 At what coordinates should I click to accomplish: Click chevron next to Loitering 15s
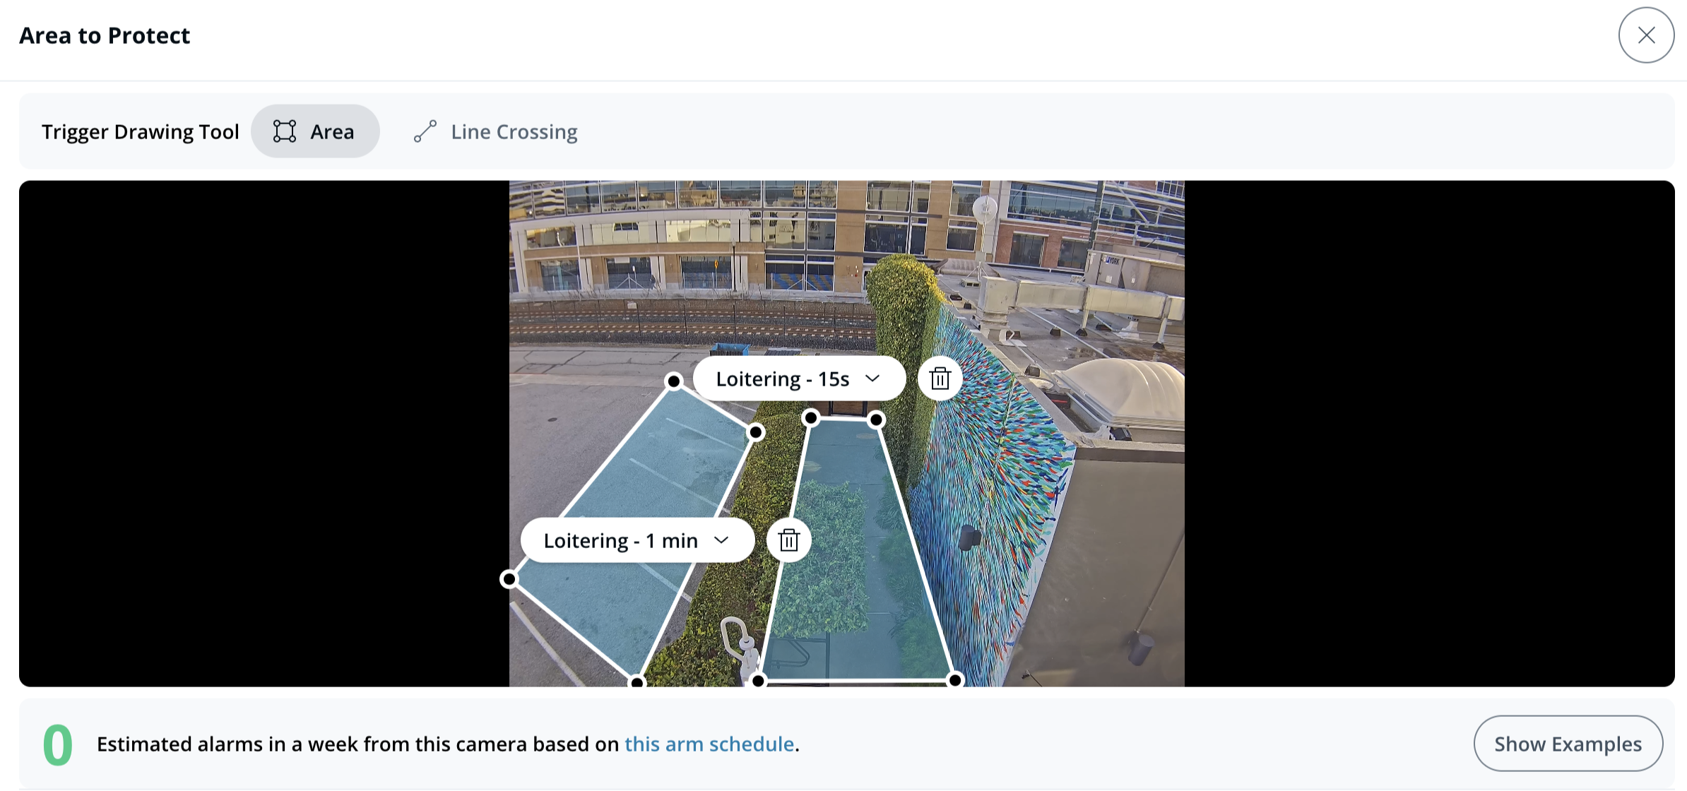(x=873, y=379)
